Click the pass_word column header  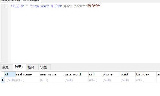coord(76,74)
